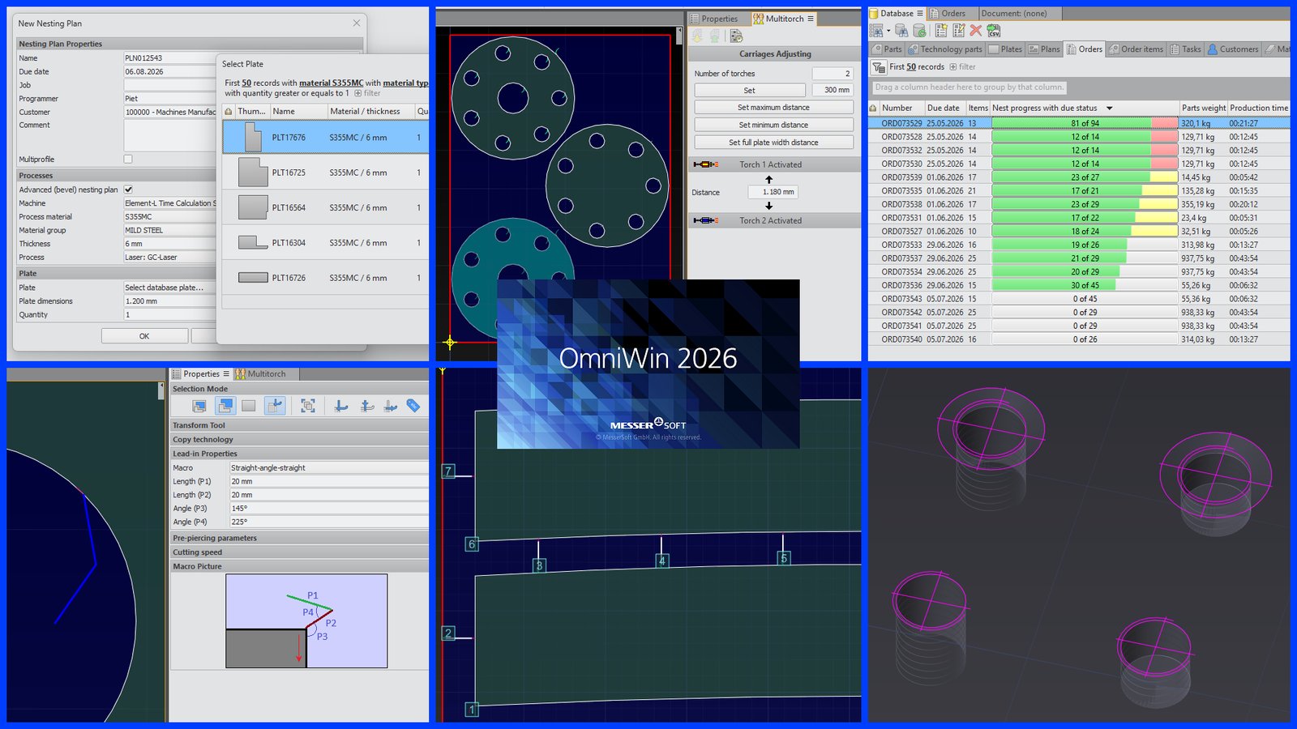The width and height of the screenshot is (1297, 729).
Task: Toggle the Torch 2 Activated header
Action: pos(774,220)
